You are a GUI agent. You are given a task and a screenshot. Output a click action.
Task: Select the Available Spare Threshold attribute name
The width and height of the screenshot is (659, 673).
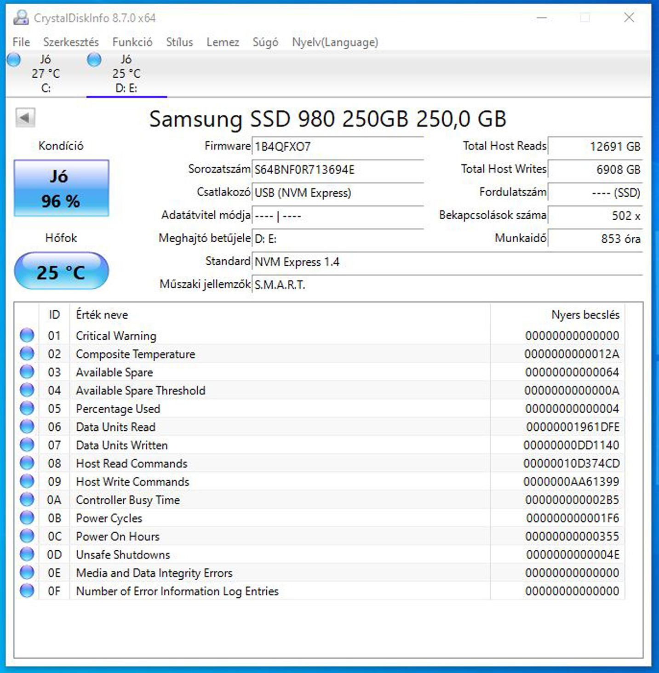(x=141, y=391)
